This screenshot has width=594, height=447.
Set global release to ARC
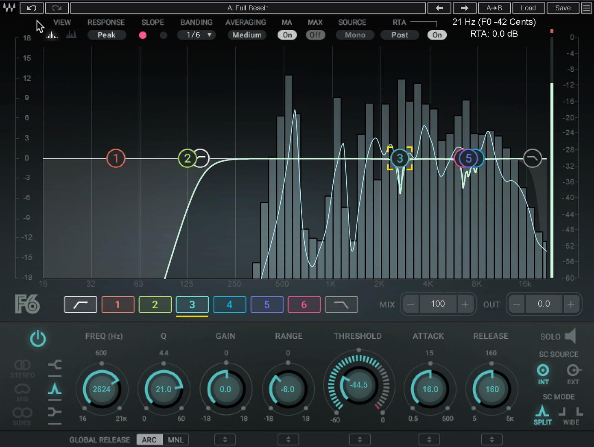point(149,440)
